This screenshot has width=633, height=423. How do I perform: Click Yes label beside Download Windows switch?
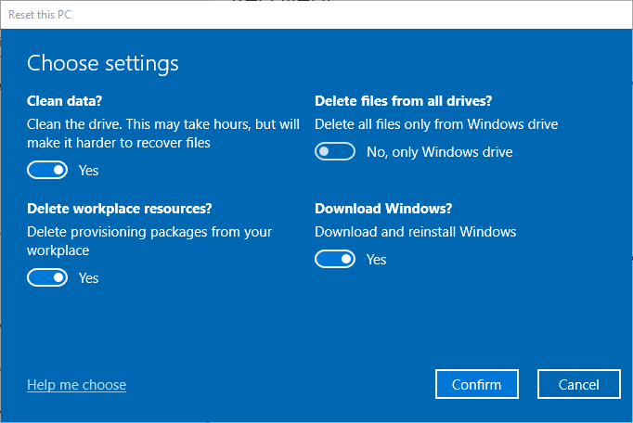coord(376,259)
